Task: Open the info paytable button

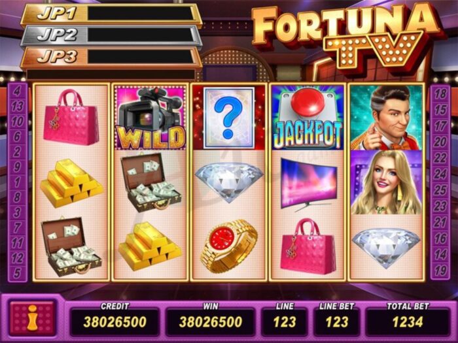Action: (32, 318)
